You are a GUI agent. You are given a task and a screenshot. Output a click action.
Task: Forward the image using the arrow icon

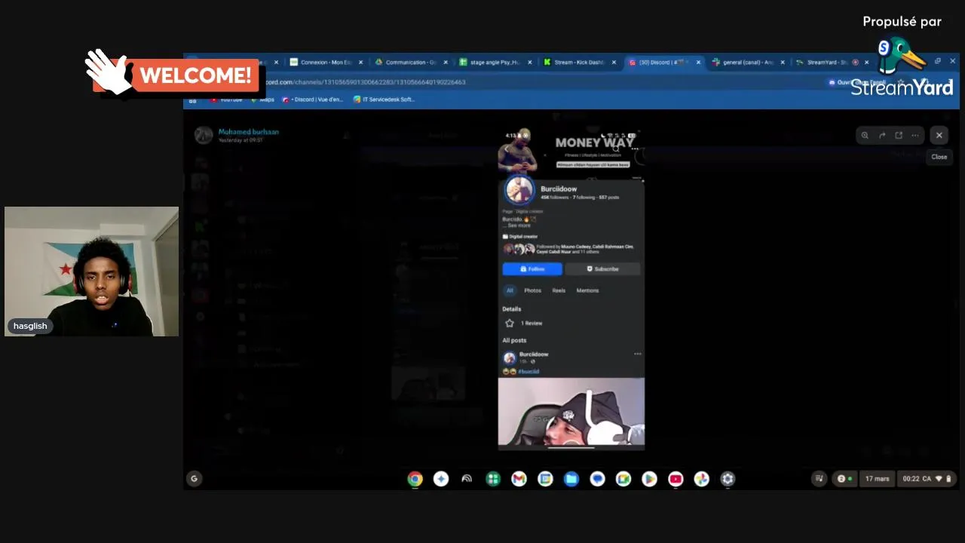882,136
